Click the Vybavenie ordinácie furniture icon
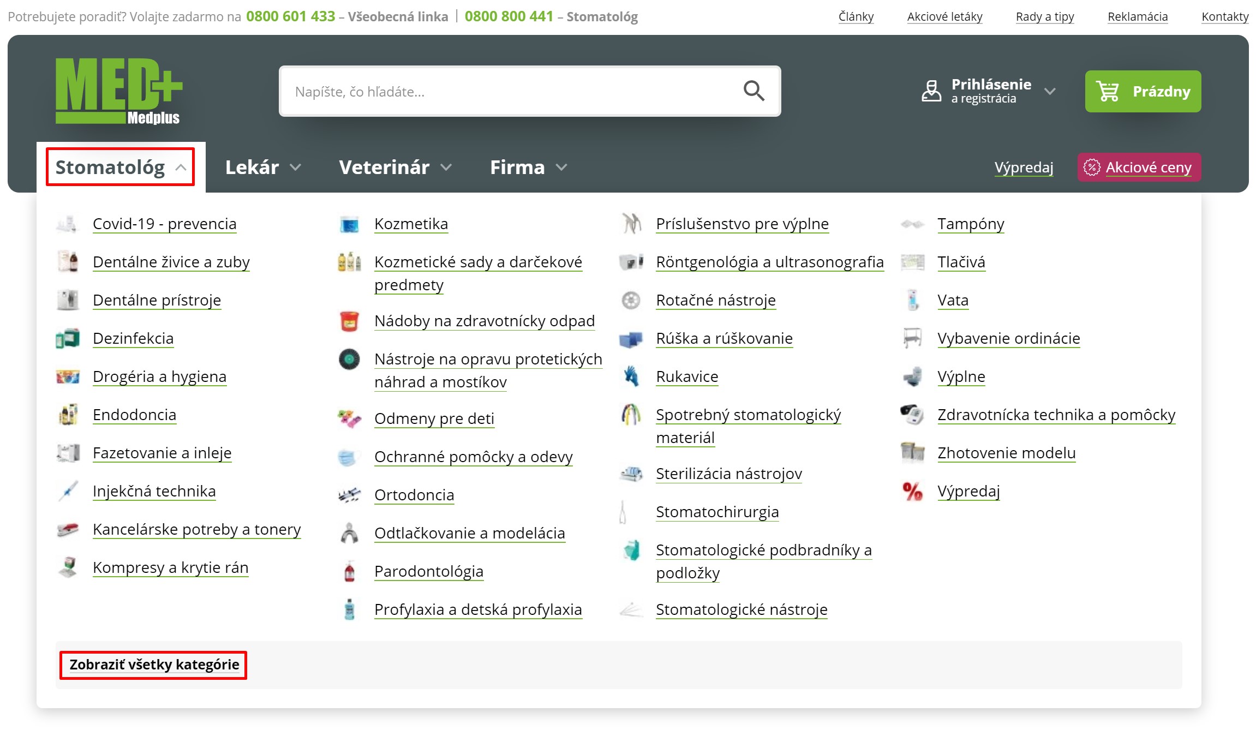 (912, 338)
